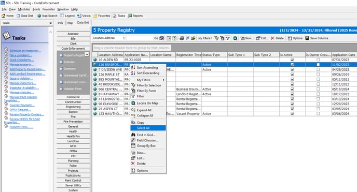Toggle Is Owner Occupied checkbox for 8 HATHAWAY row
This screenshot has height=192, width=357.
318,94
